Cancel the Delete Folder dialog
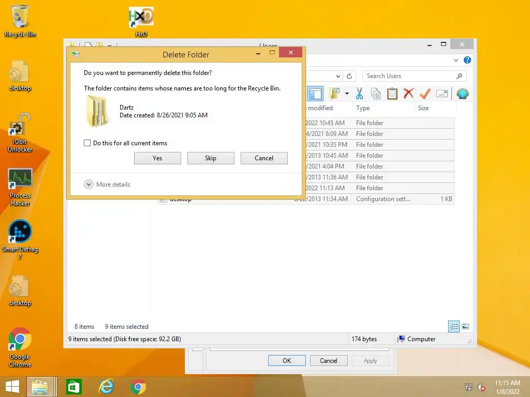 point(264,158)
